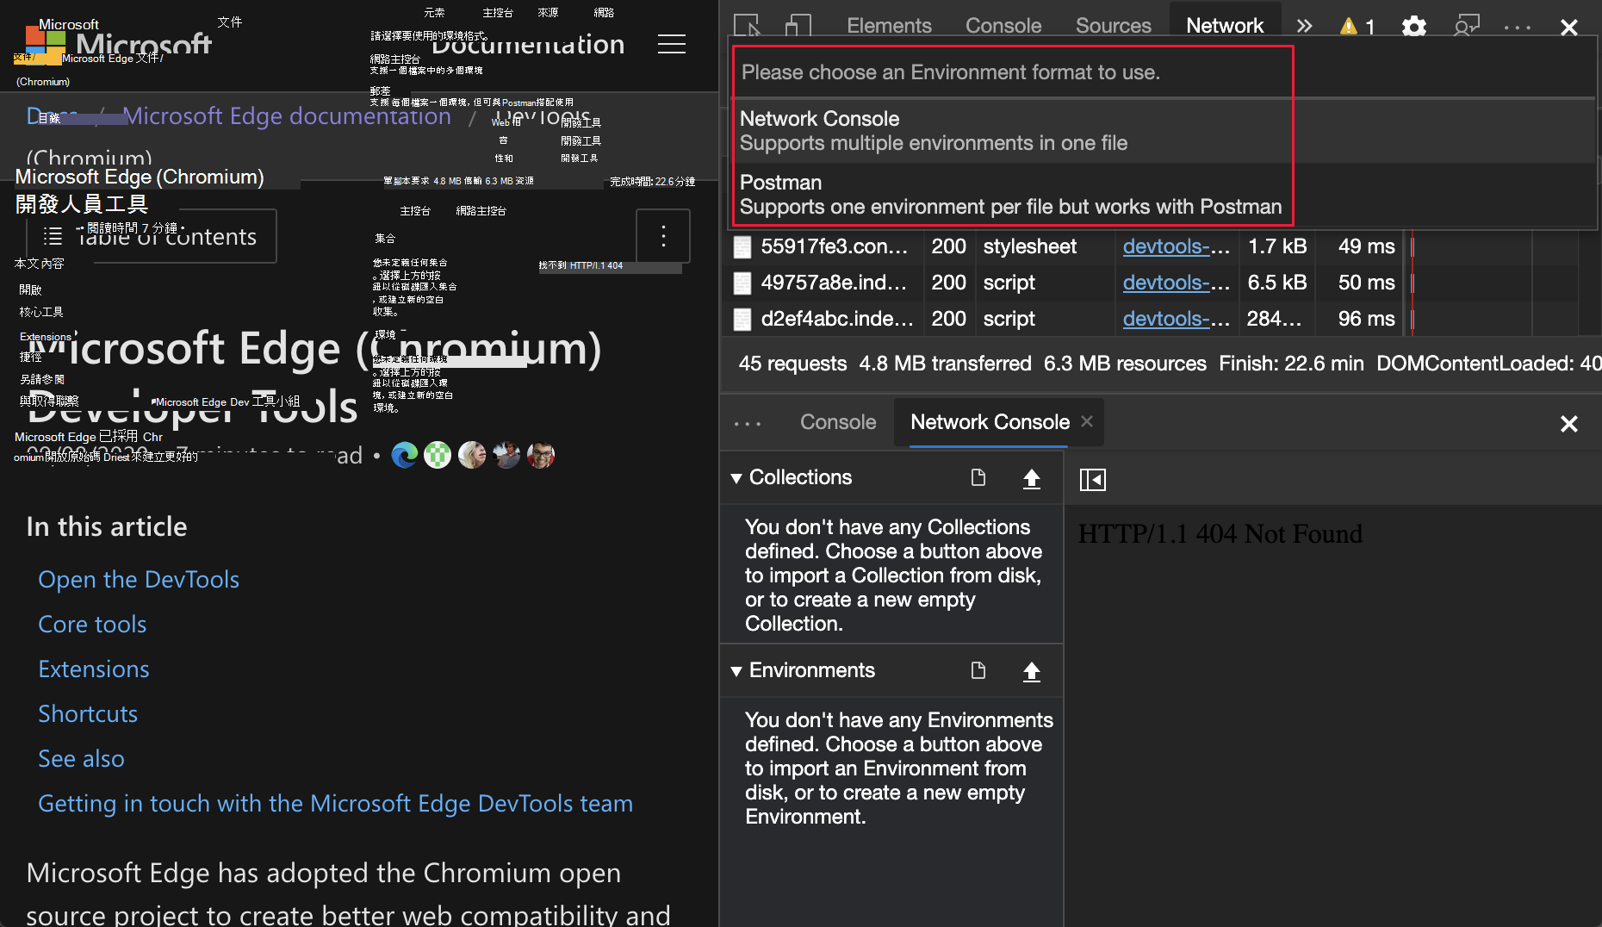Toggle the sidebar pane icon in Network Console

1093,479
